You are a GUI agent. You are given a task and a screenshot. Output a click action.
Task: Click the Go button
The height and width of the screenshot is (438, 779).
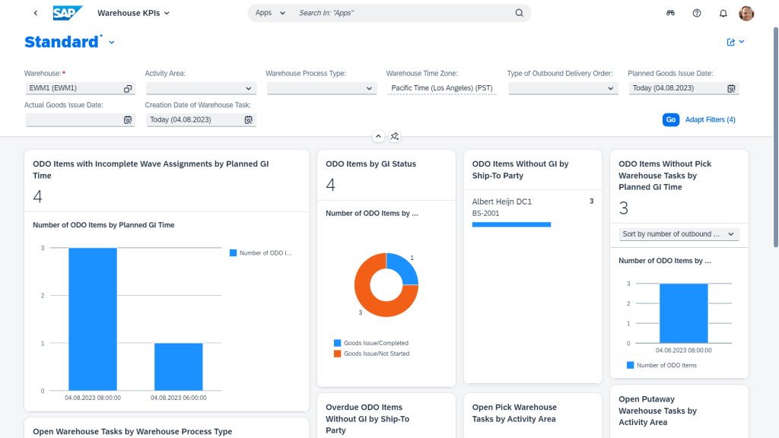[671, 119]
